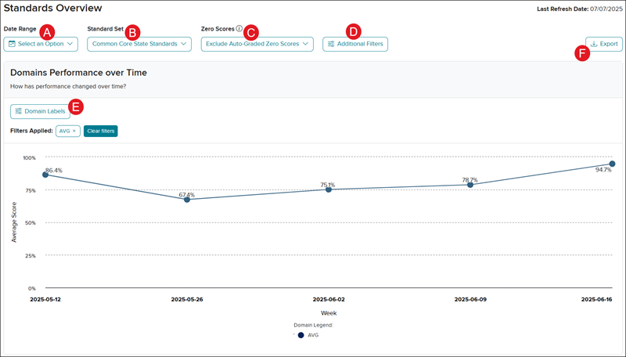Expand the Date Range dropdown chevron
Screen dimensions: 626x357
click(70, 45)
